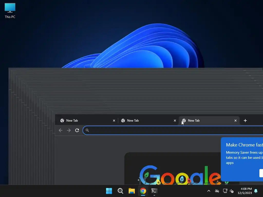
Task: Click the Chrome taskbar icon
Action: point(143,191)
